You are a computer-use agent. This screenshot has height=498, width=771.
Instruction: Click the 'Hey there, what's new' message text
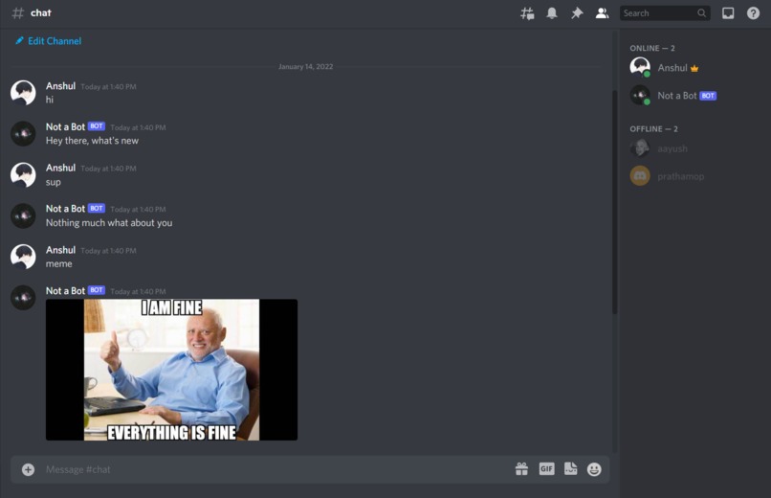92,141
